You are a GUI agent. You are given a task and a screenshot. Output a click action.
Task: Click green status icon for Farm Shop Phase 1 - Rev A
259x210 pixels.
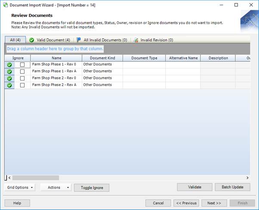pos(9,71)
